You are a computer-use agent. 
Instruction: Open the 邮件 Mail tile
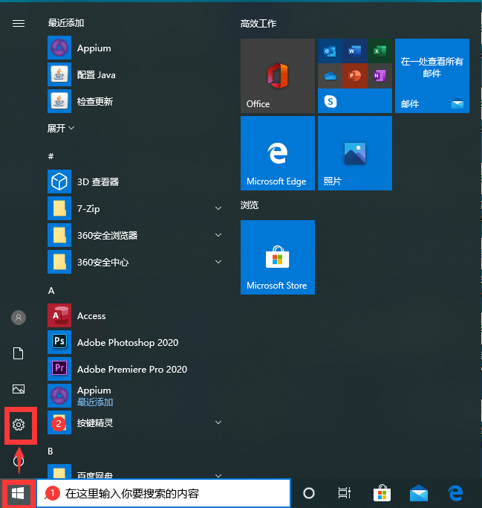tap(432, 76)
